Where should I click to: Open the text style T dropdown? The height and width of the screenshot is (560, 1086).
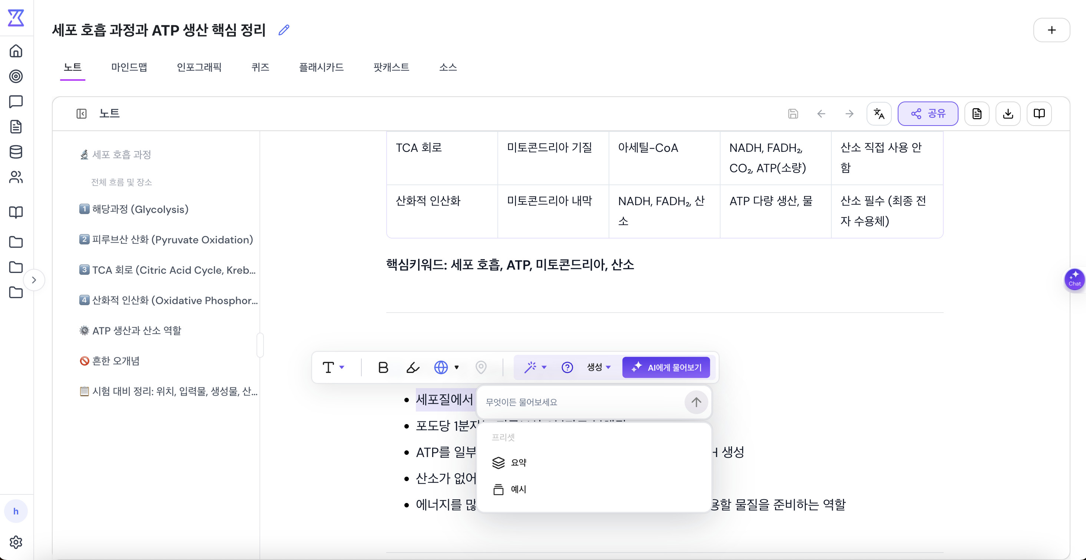(x=334, y=367)
